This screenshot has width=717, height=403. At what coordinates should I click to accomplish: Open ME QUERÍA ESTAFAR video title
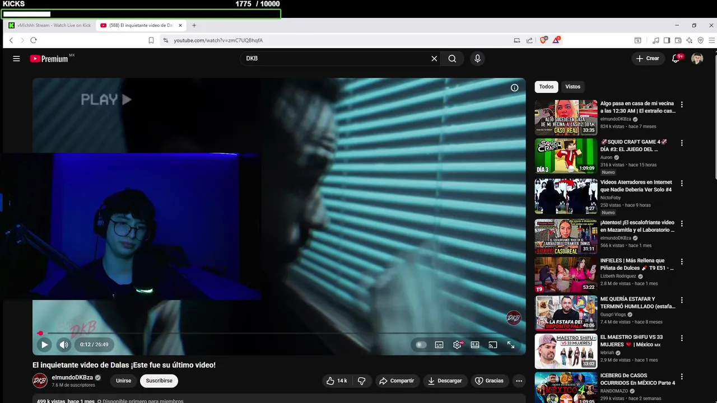(637, 303)
